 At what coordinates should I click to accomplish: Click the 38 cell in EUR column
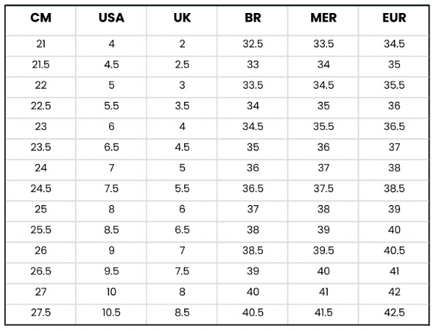394,168
